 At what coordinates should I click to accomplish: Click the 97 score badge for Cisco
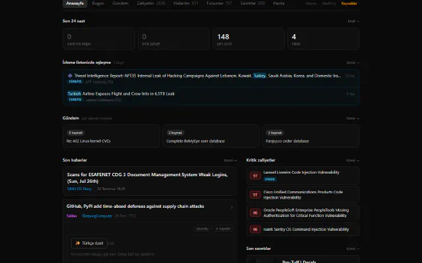pyautogui.click(x=255, y=195)
